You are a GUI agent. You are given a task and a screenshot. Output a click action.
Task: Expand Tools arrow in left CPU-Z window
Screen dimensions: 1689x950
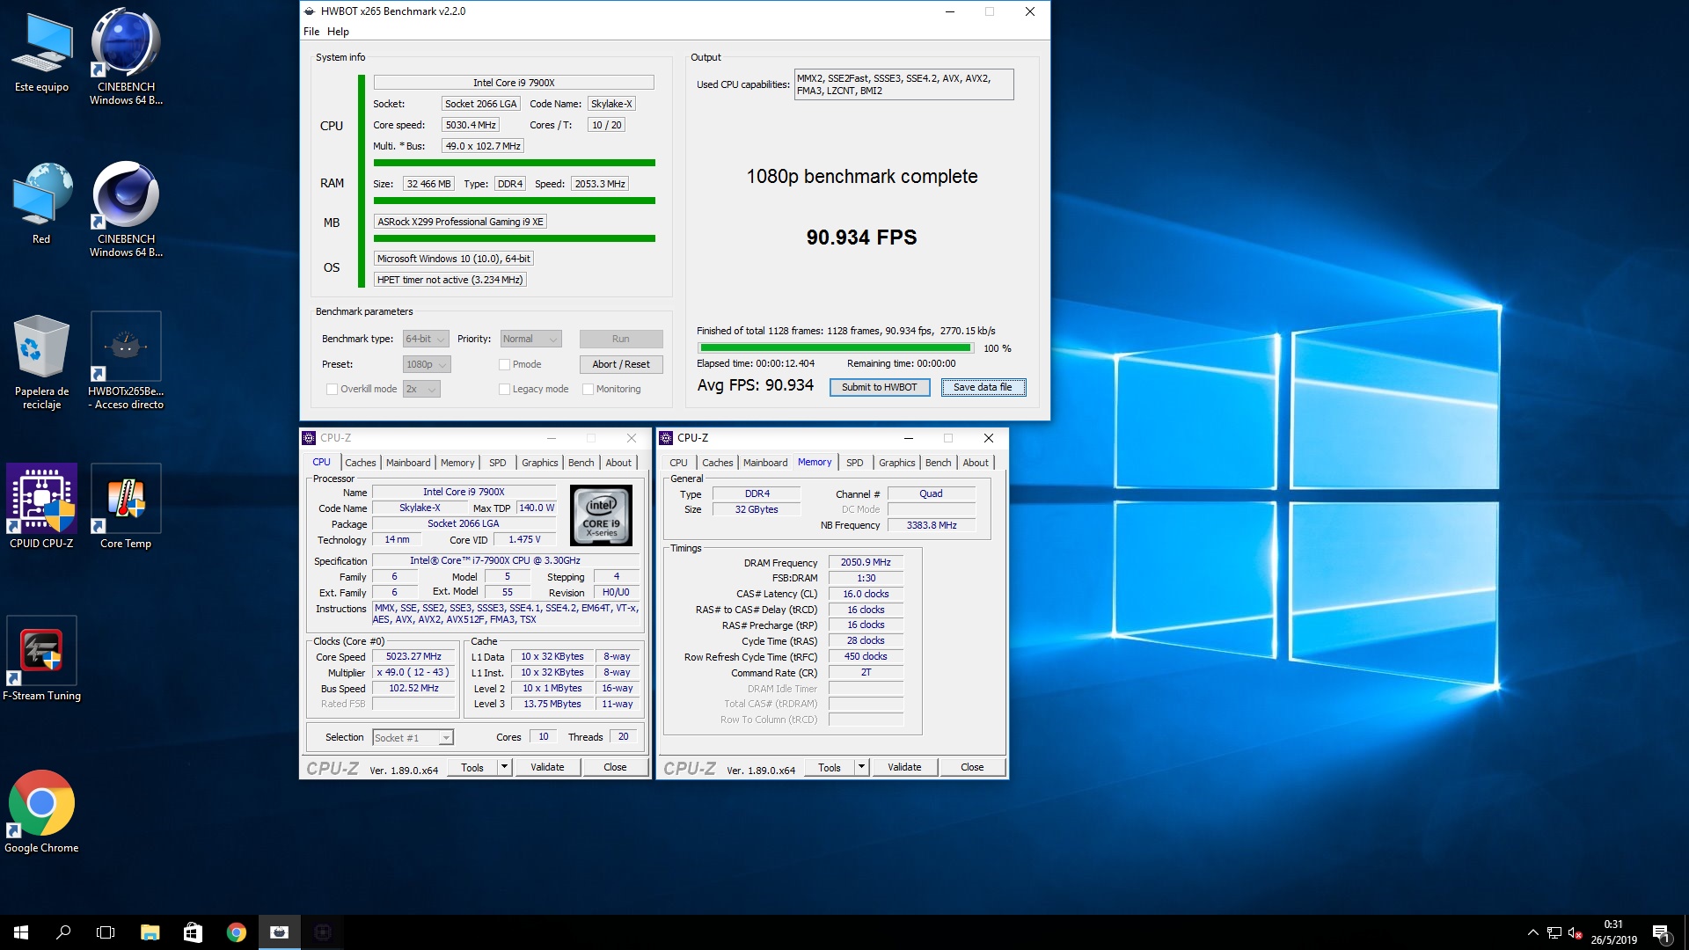click(x=504, y=767)
